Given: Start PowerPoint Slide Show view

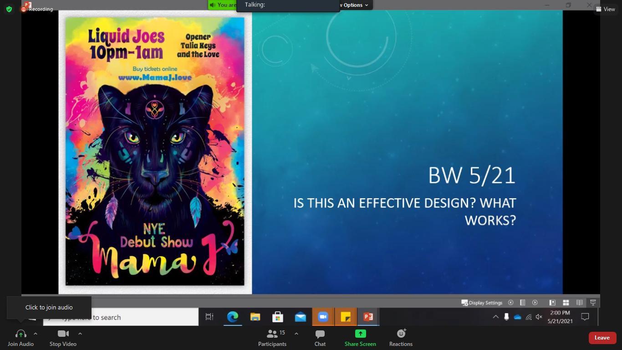Looking at the screenshot, I should 593,303.
